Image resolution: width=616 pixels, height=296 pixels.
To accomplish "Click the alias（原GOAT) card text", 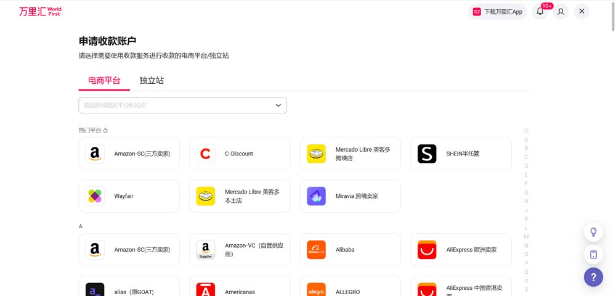I will click(134, 292).
